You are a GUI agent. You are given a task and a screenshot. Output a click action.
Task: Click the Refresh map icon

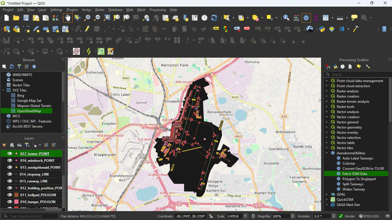pyautogui.click(x=214, y=18)
